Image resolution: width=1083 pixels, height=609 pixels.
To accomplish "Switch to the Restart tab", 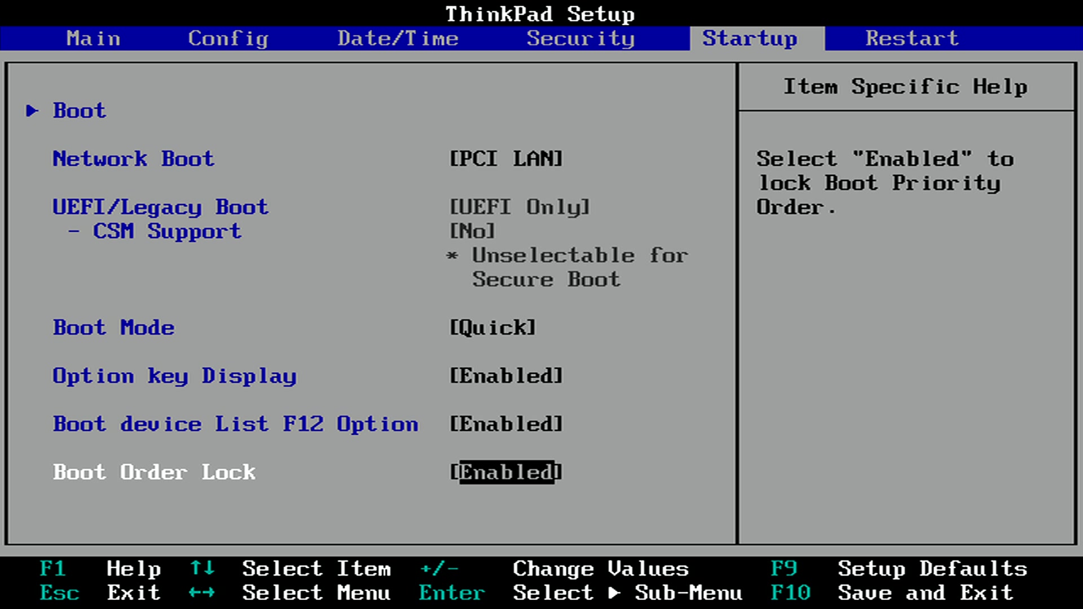I will pos(912,38).
